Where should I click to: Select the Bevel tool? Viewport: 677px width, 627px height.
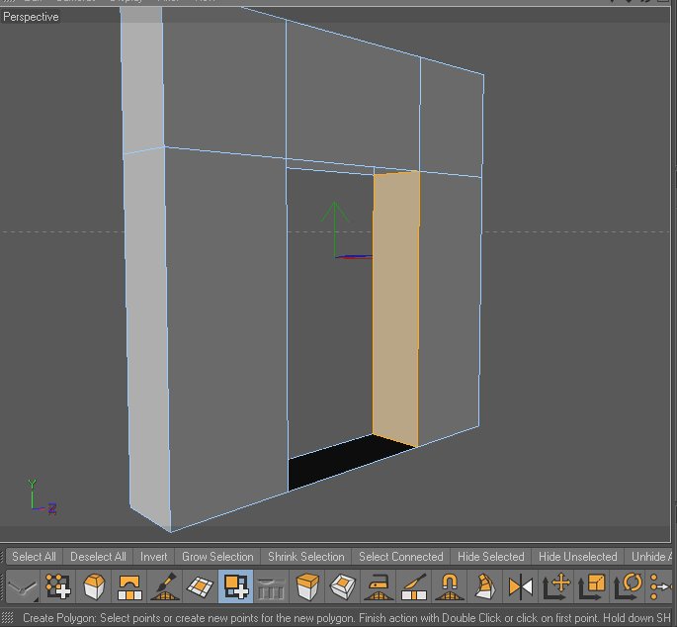point(93,586)
